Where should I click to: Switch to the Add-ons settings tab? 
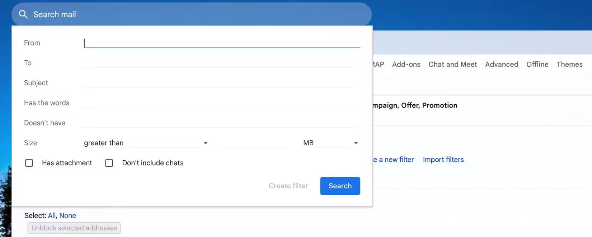(x=406, y=64)
